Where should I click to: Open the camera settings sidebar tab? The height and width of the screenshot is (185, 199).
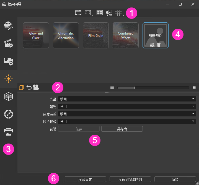tap(9, 61)
